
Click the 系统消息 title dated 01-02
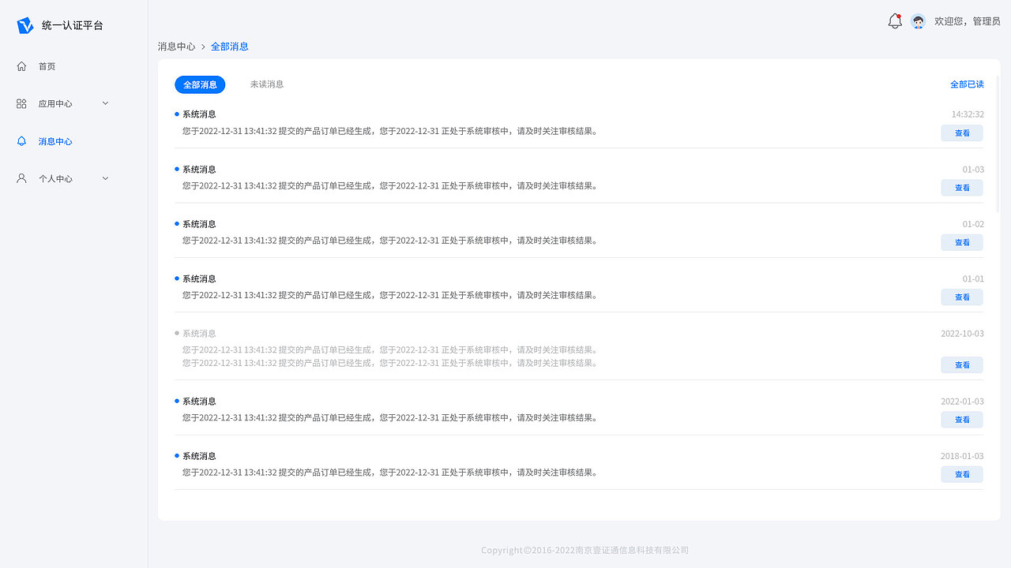tap(199, 224)
